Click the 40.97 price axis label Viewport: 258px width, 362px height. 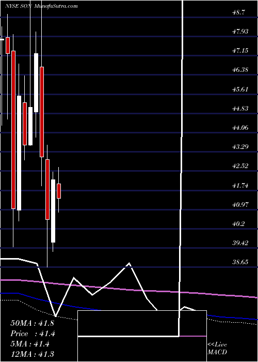click(240, 205)
